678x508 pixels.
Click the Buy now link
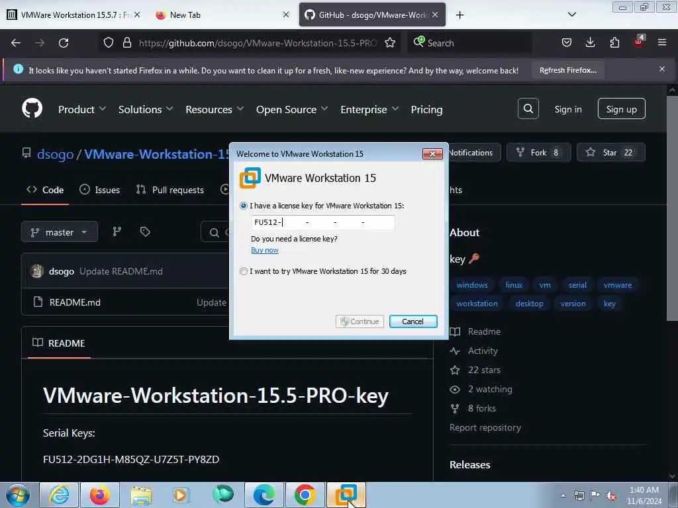(x=265, y=250)
